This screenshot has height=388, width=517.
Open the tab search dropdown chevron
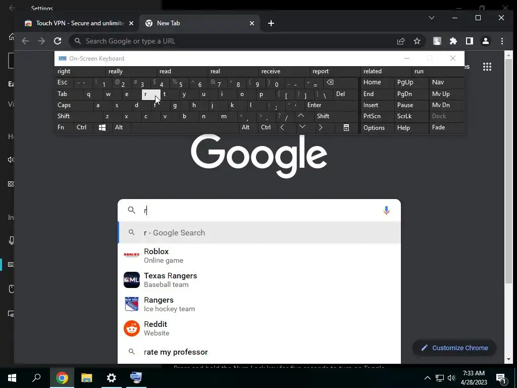(432, 18)
